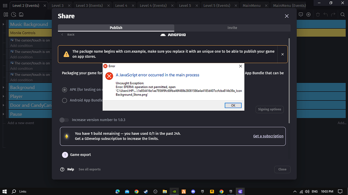Image resolution: width=348 pixels, height=195 pixels.
Task: Open the NVIDIA app in taskbar
Action: pos(174,192)
